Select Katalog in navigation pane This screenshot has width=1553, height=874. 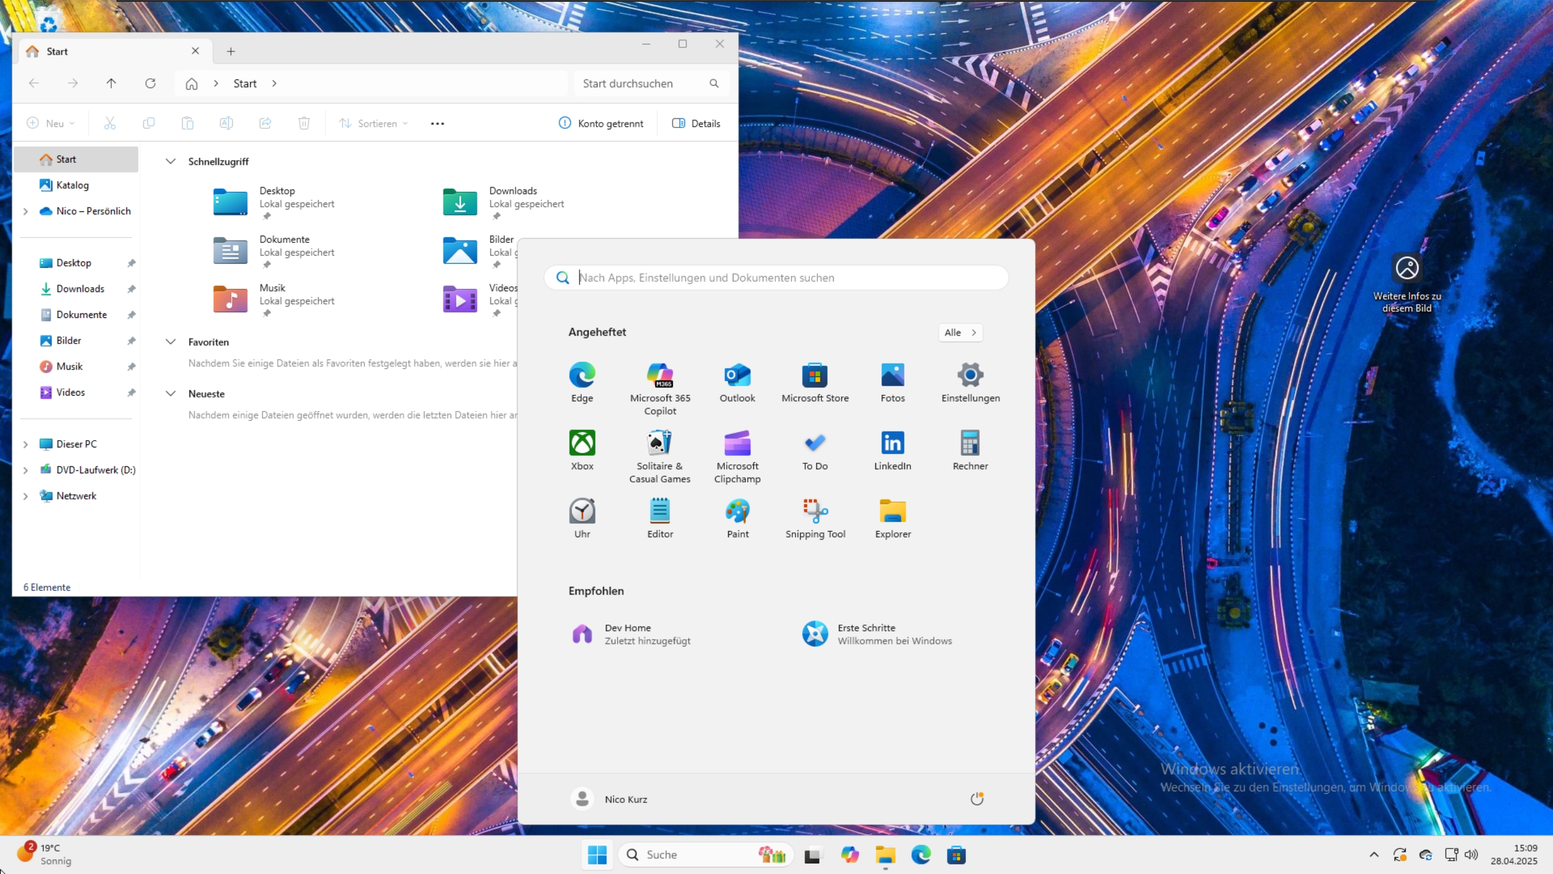pos(72,185)
